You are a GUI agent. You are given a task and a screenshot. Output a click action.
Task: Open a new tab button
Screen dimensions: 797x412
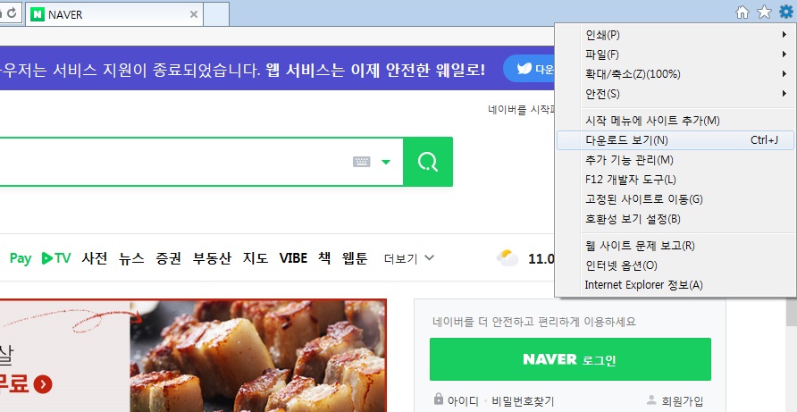pos(216,13)
